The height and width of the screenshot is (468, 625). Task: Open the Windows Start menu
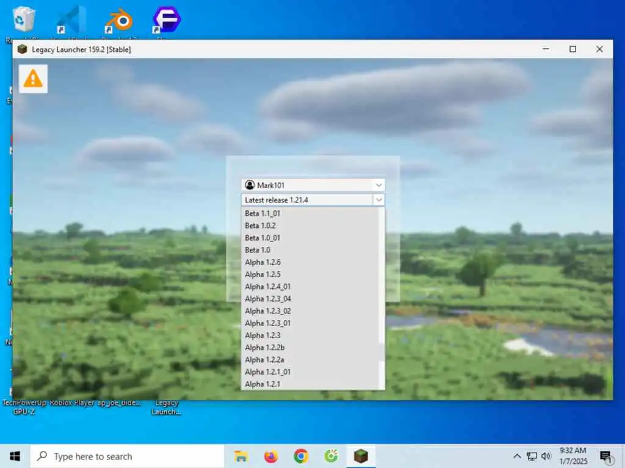point(15,456)
